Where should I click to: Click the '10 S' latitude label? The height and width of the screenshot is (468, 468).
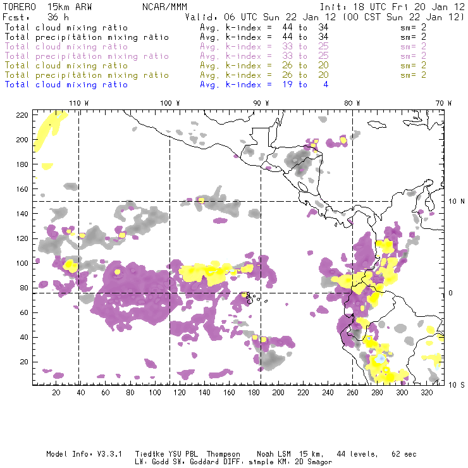pyautogui.click(x=457, y=385)
